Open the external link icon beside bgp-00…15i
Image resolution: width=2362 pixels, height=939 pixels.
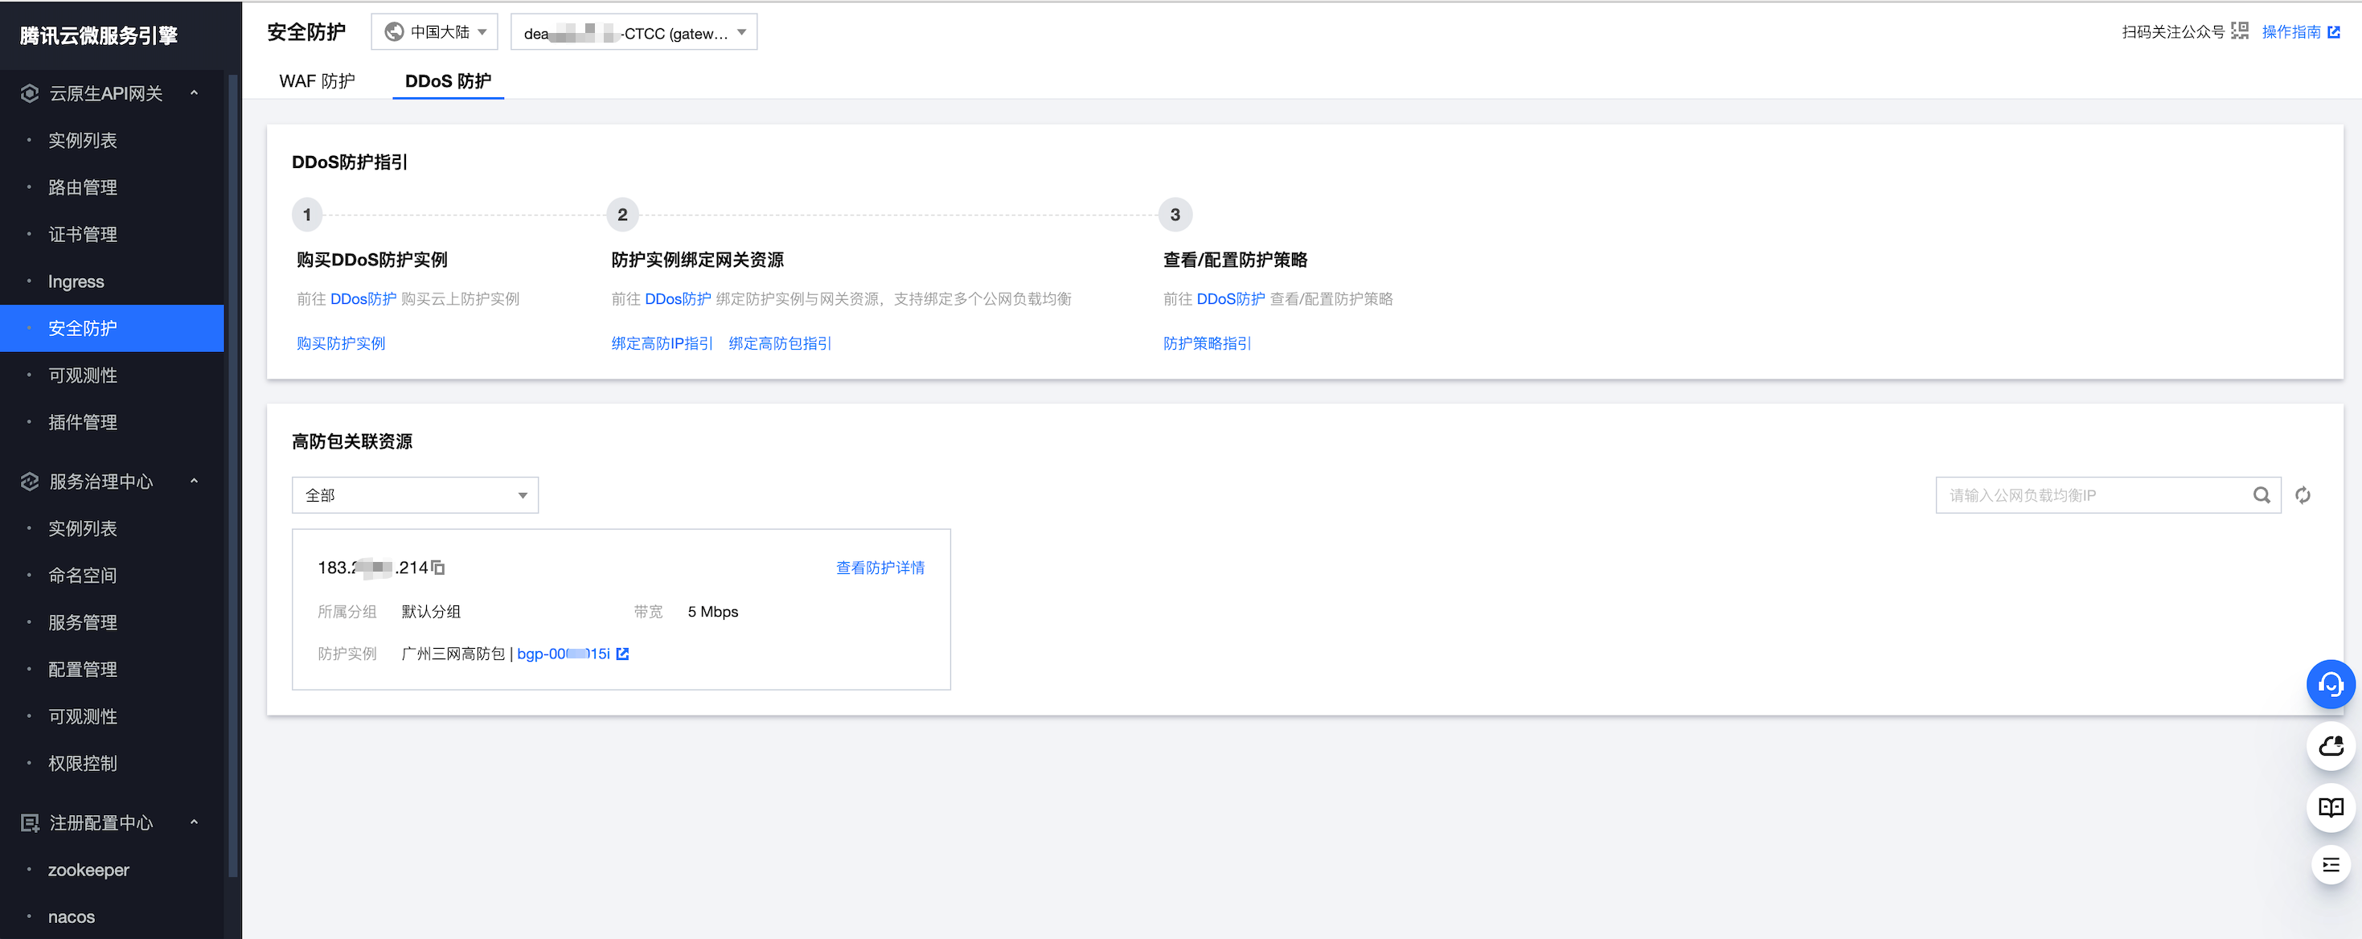[x=622, y=654]
